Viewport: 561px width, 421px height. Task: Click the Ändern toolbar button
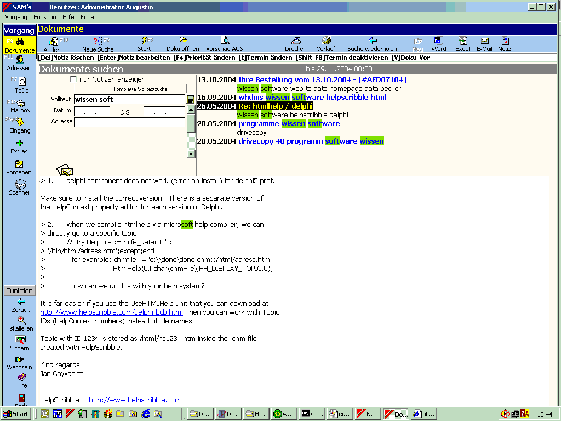(53, 44)
